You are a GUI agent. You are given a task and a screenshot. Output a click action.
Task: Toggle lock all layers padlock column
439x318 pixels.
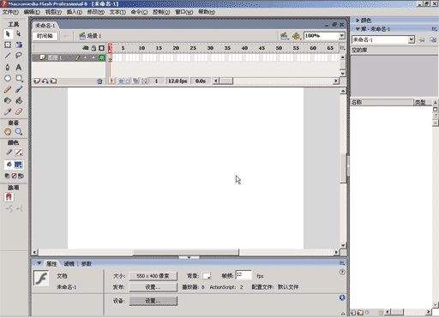(x=93, y=48)
